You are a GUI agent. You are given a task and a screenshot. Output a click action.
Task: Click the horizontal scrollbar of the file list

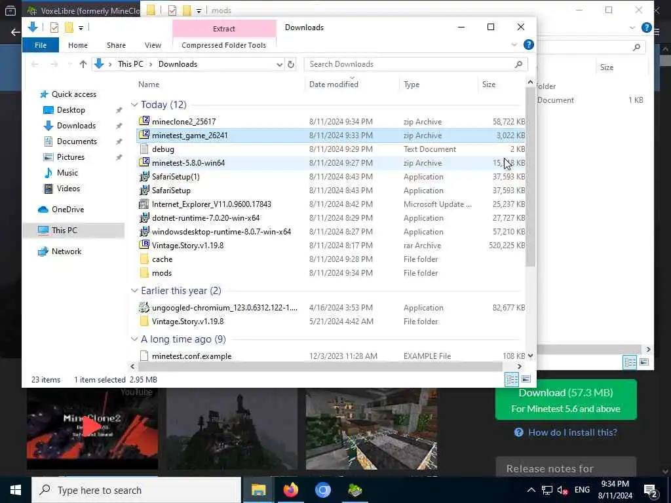click(320, 367)
